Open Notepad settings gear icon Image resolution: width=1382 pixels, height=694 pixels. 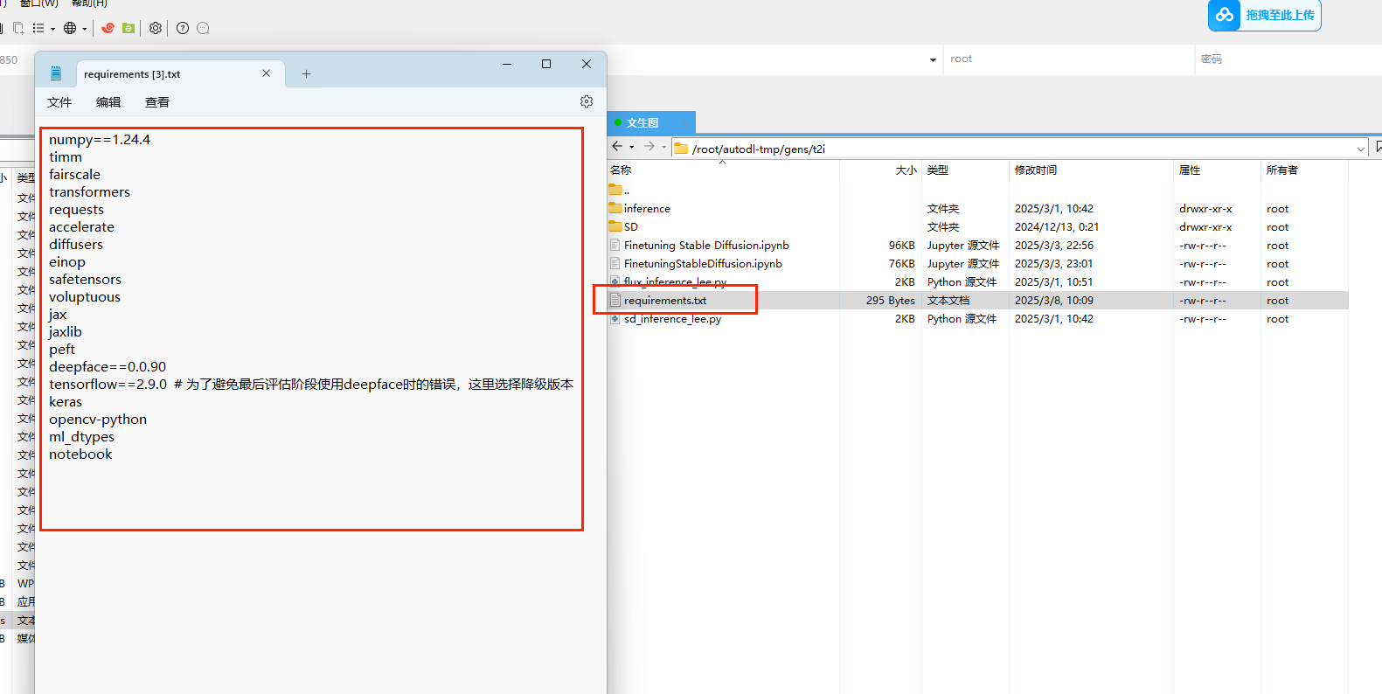(587, 101)
